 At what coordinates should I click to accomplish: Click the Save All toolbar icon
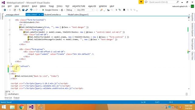[x=27, y=10]
